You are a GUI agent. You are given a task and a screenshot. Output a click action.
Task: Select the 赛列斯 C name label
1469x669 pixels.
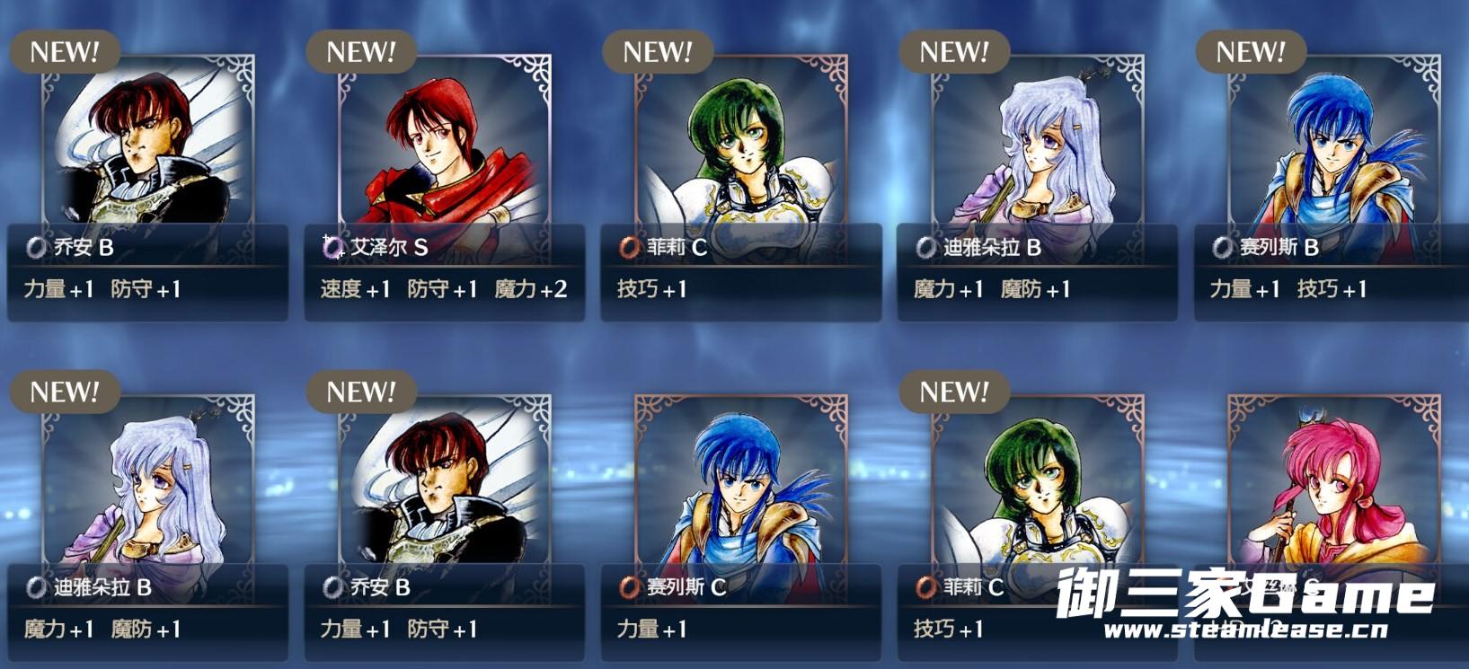coord(686,587)
